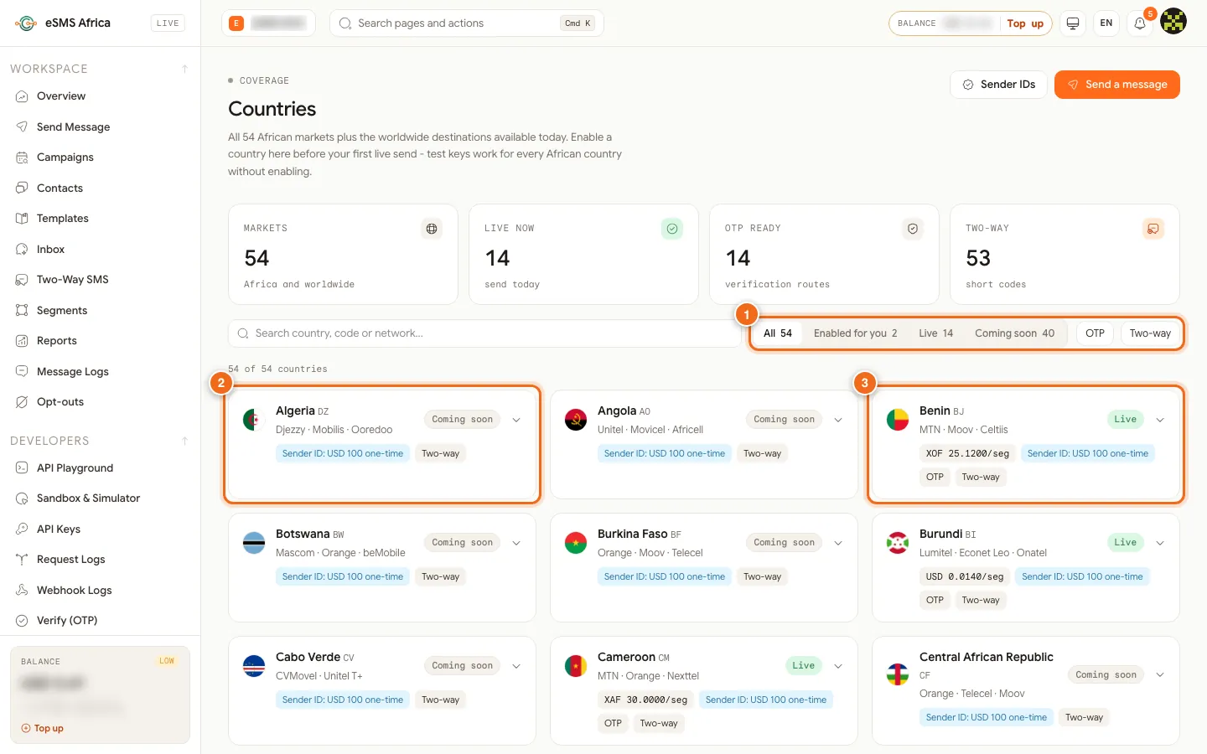Open the Sender IDs button
Screen dimensions: 1207x754
click(x=998, y=85)
